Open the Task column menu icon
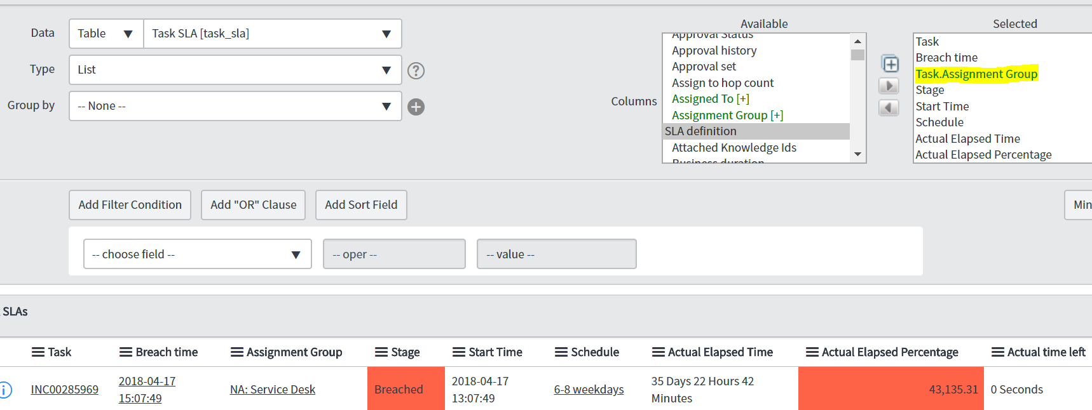The width and height of the screenshot is (1092, 410). (x=38, y=352)
